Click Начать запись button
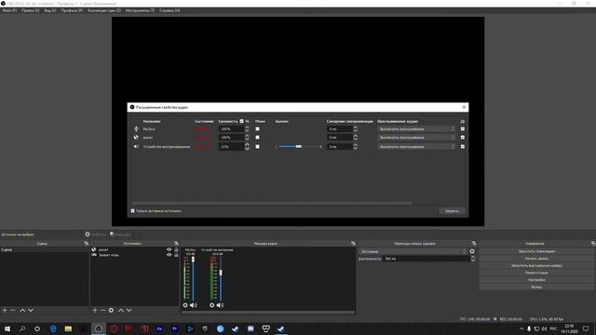The width and height of the screenshot is (596, 335). click(536, 259)
